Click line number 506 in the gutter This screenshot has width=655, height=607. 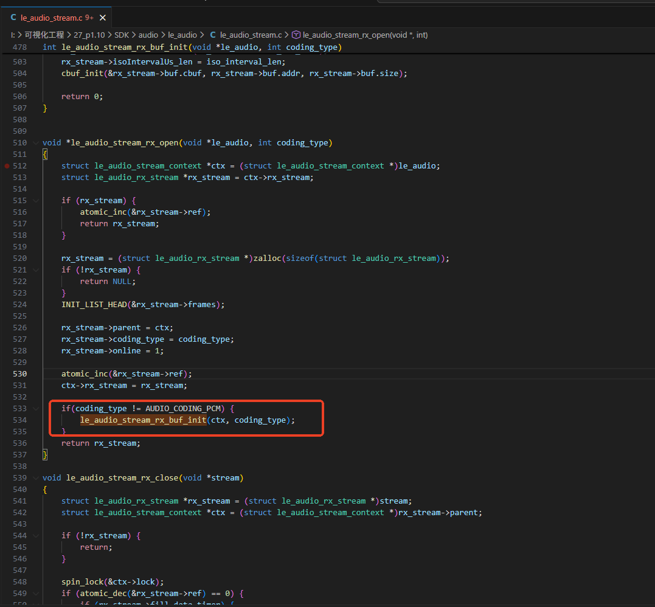click(x=19, y=97)
